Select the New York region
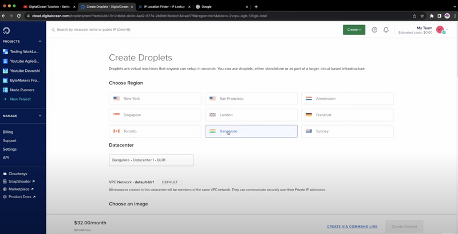This screenshot has height=234, width=458. point(155,99)
